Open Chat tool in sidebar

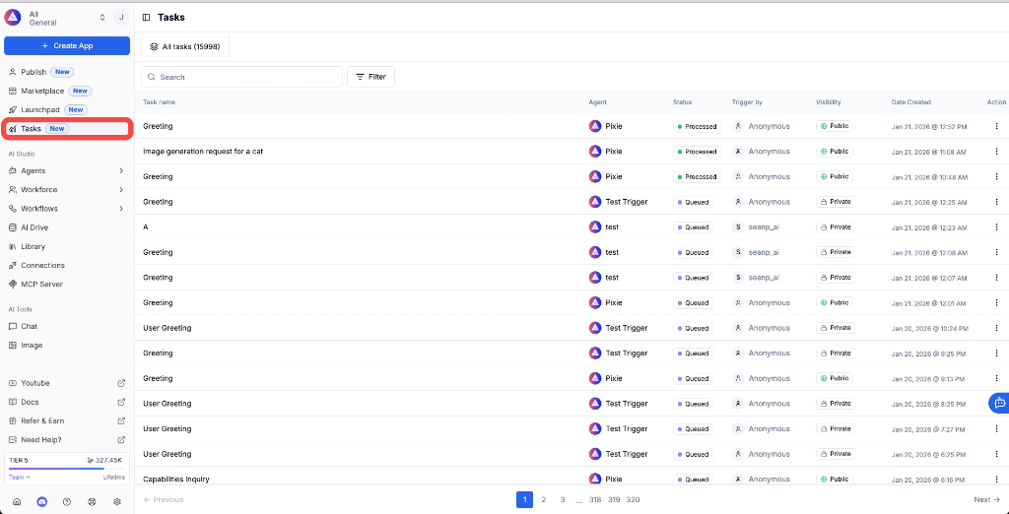pyautogui.click(x=67, y=326)
